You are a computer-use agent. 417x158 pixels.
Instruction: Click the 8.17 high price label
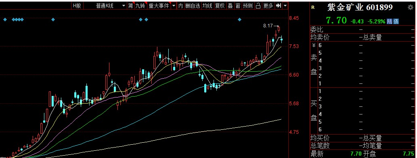coord(268,26)
